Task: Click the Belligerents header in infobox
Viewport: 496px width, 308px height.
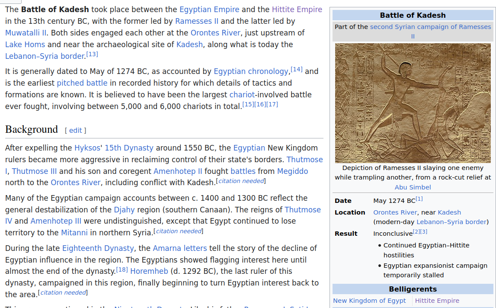Action: click(413, 289)
